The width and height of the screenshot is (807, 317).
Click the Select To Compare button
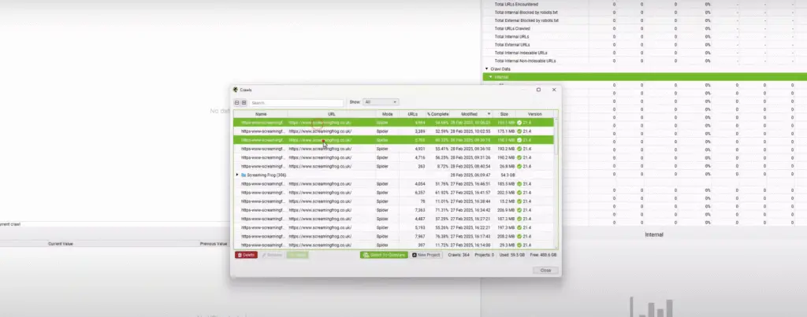pos(384,255)
